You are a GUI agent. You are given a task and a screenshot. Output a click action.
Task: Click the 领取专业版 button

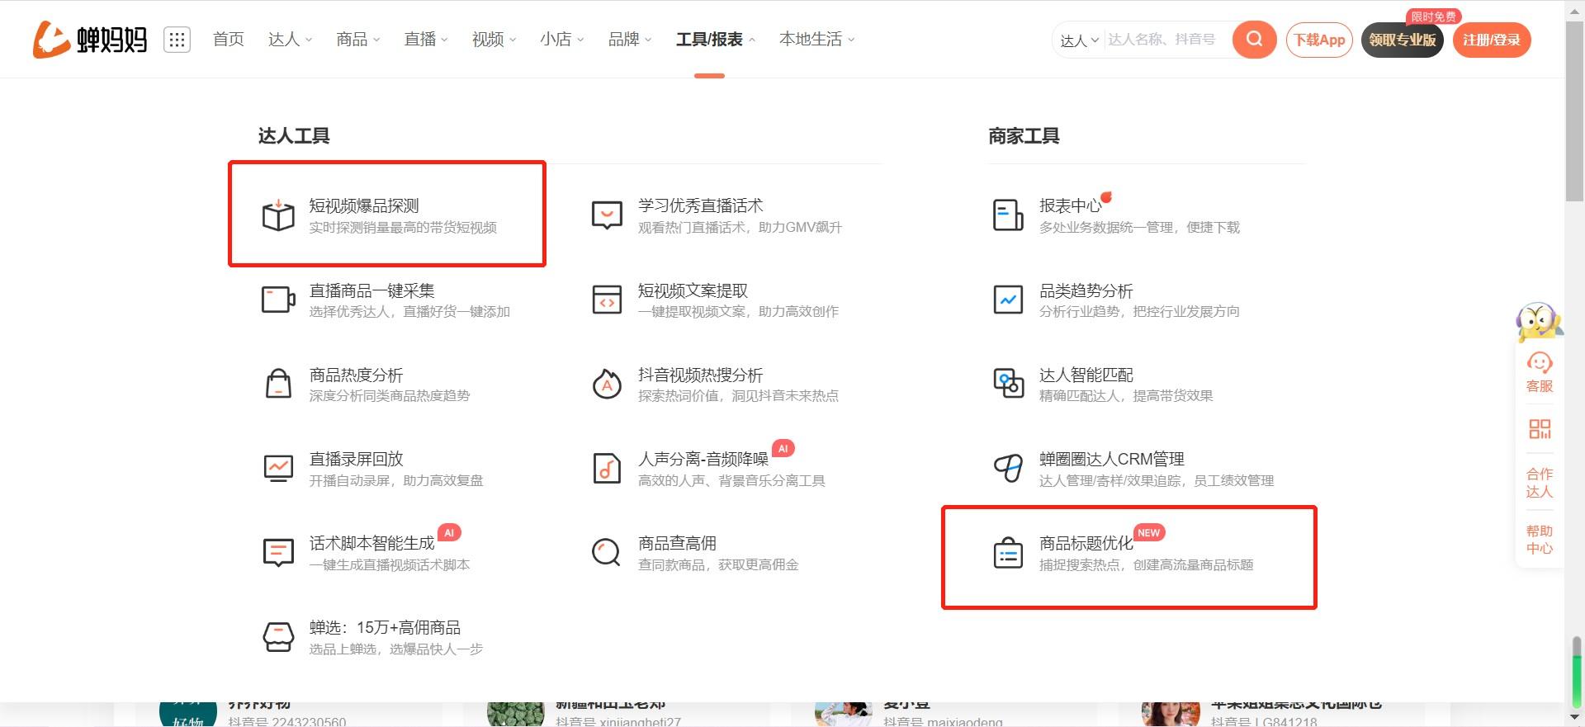pyautogui.click(x=1402, y=40)
